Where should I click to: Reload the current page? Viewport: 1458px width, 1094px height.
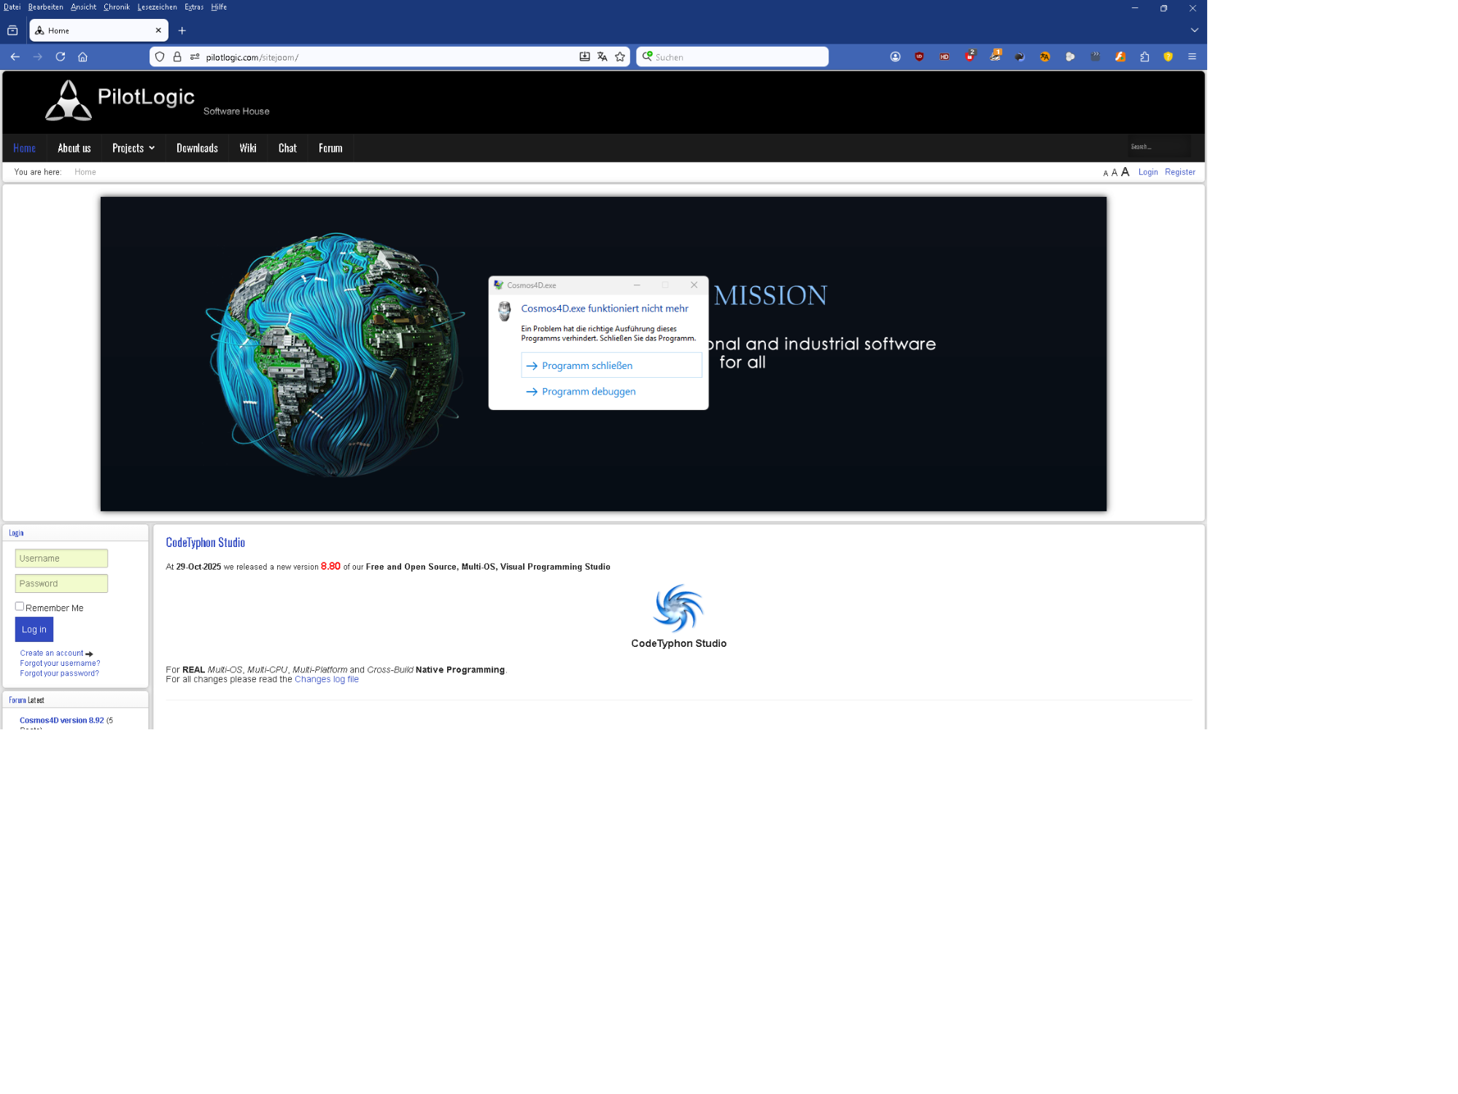pos(61,57)
